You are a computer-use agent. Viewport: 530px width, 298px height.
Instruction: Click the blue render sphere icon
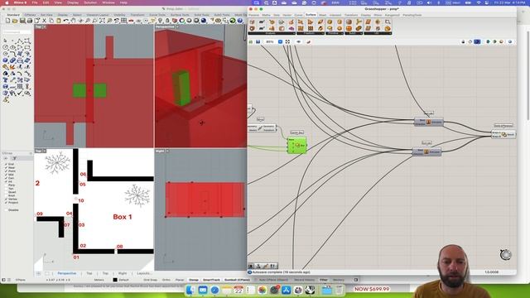pos(204,21)
